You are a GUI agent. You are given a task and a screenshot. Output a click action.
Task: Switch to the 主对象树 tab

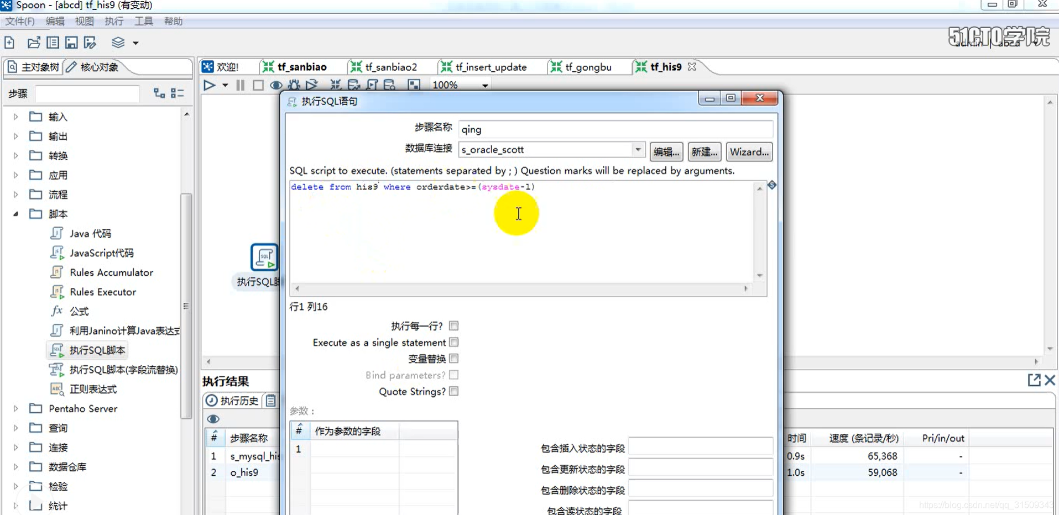click(33, 67)
